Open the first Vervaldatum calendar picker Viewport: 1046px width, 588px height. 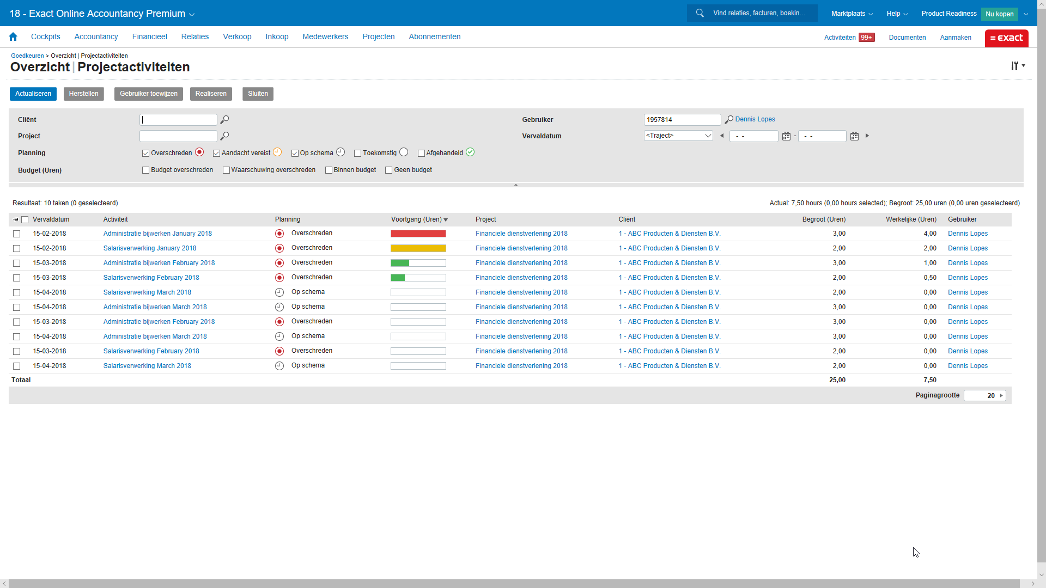[786, 136]
